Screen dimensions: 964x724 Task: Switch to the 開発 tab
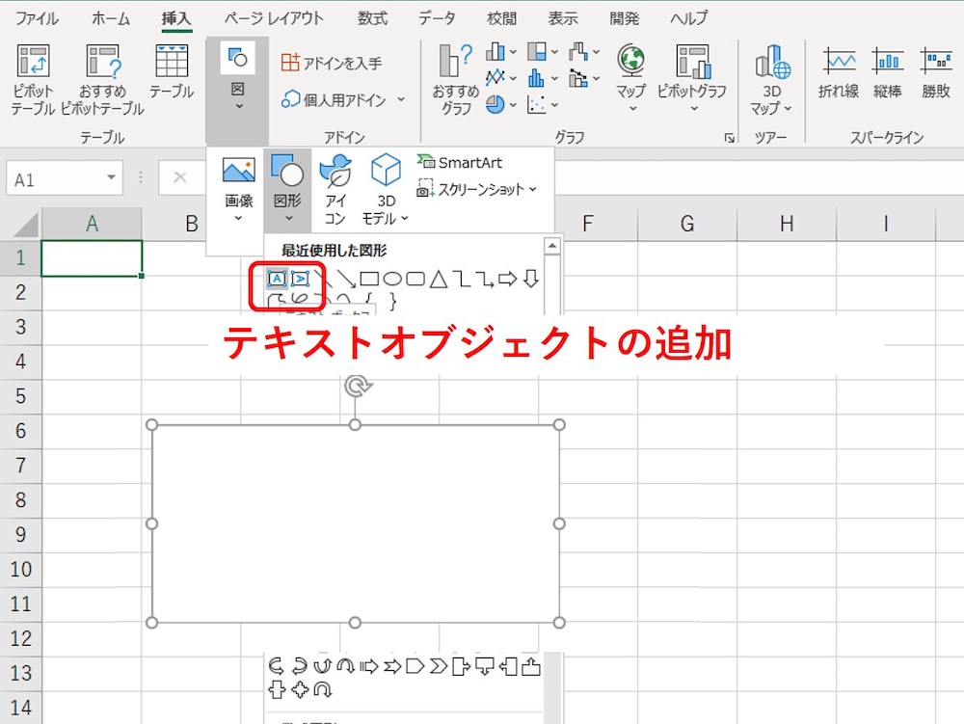(625, 18)
